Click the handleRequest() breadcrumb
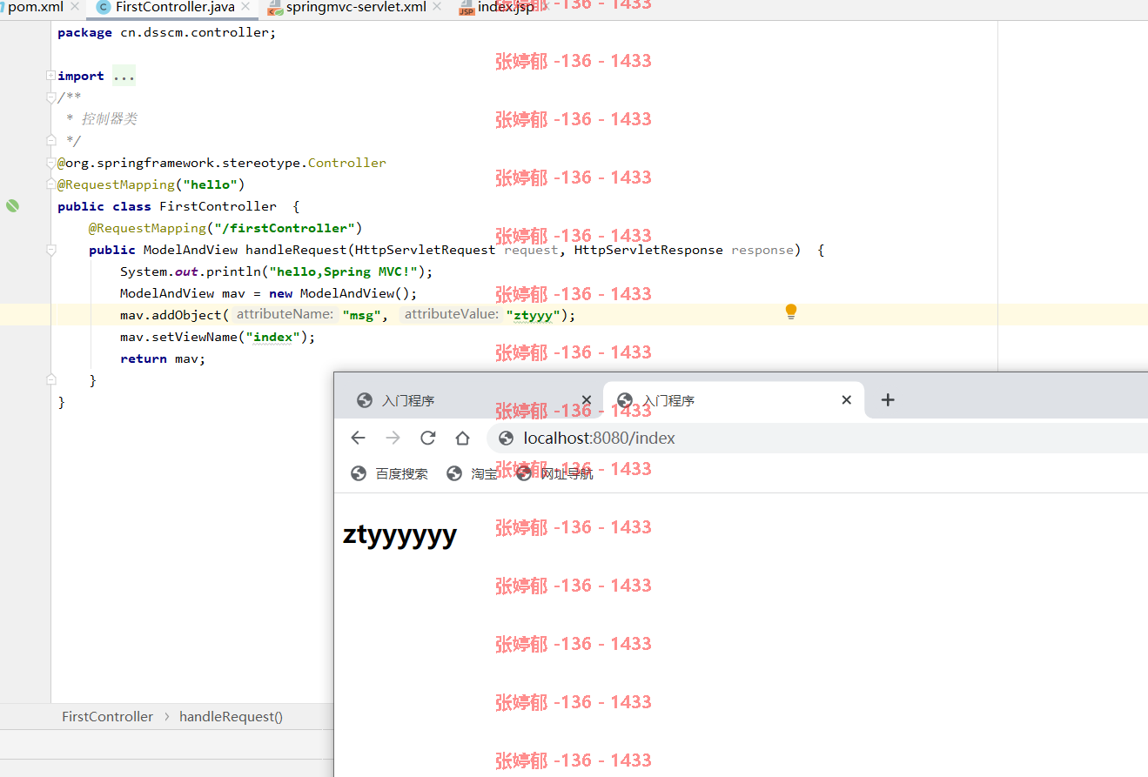 coord(231,717)
